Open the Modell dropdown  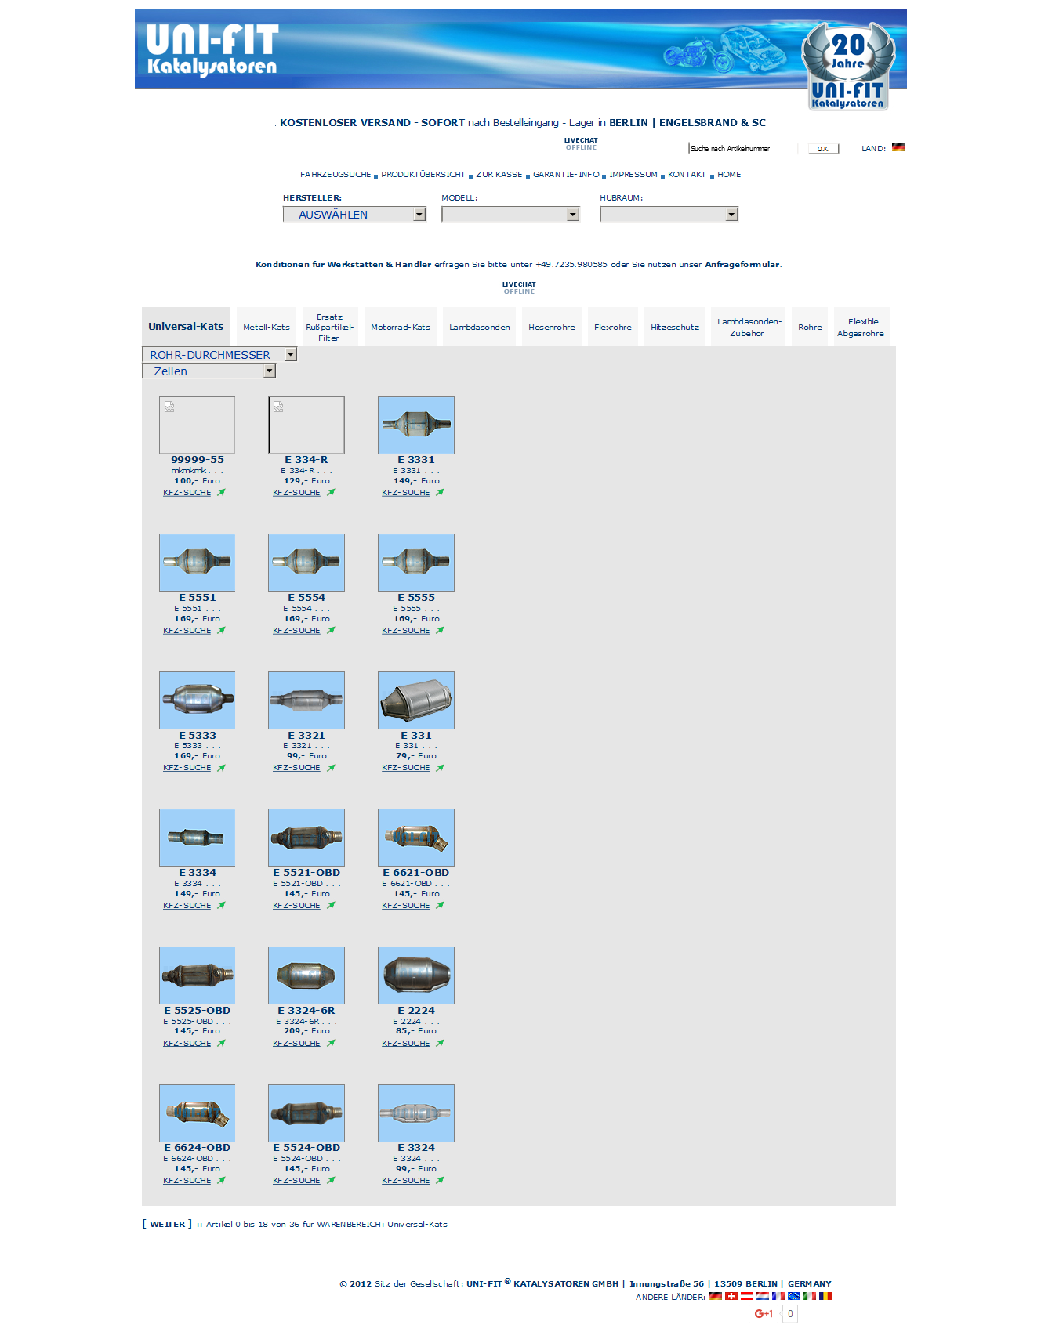[510, 214]
